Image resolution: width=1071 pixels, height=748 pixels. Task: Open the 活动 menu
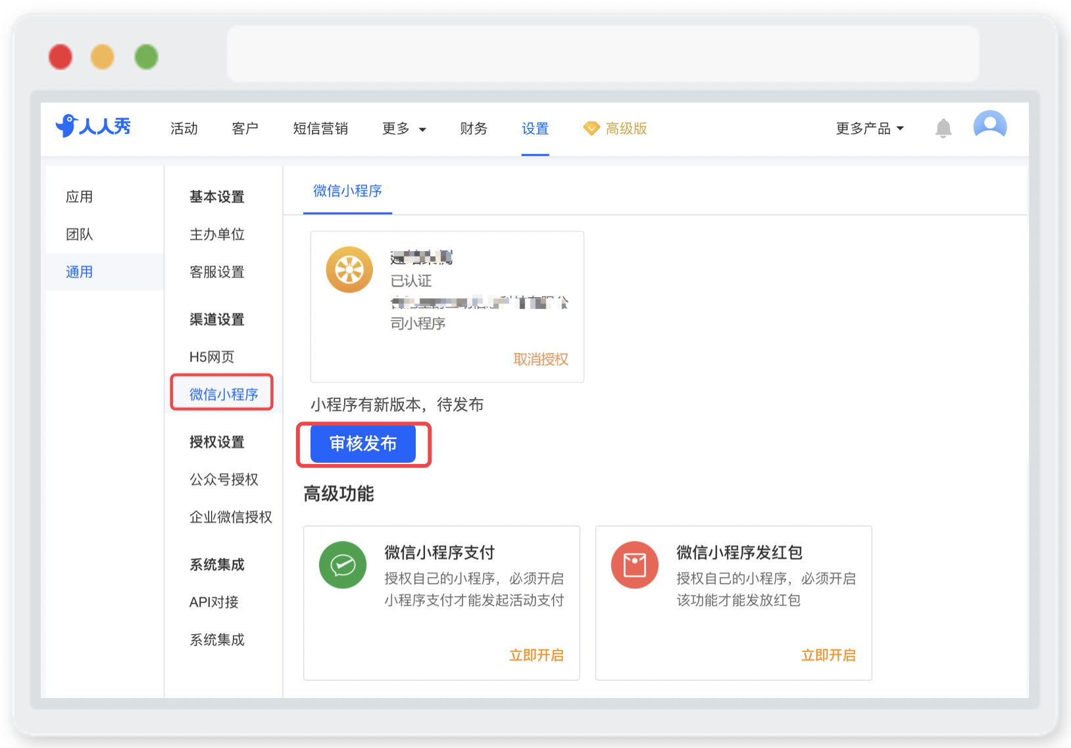point(184,129)
